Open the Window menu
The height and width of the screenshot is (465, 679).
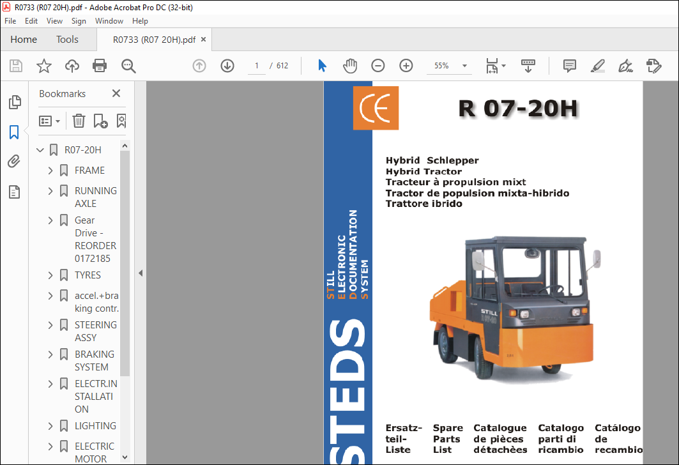pos(109,21)
